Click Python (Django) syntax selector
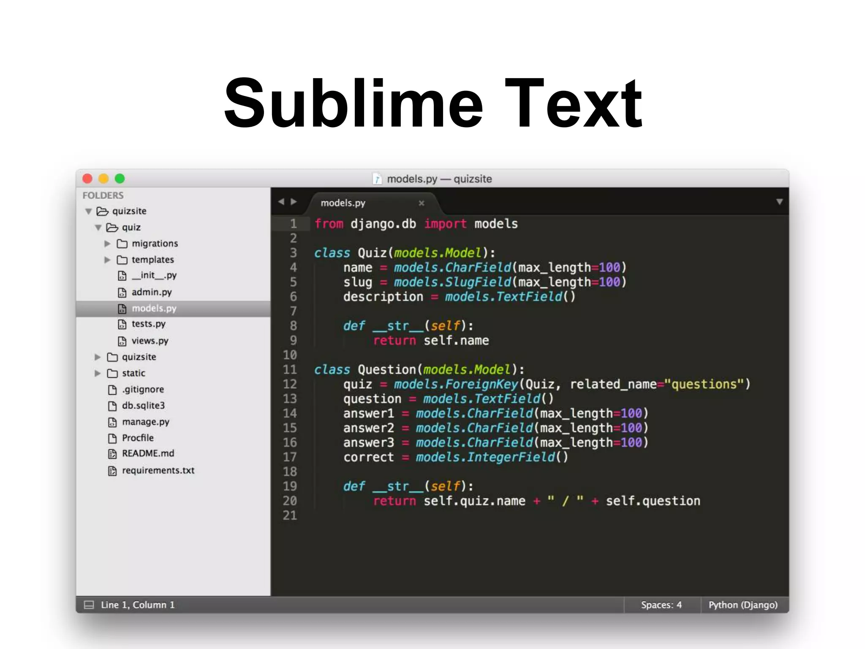 [x=743, y=605]
